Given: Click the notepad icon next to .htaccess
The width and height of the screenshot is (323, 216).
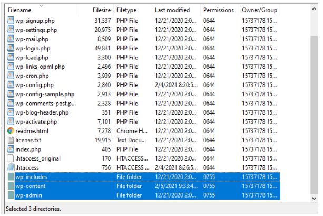Looking at the screenshot, I should [11, 167].
